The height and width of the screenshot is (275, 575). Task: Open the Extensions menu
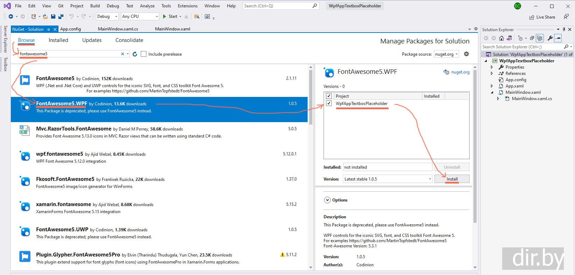(187, 6)
